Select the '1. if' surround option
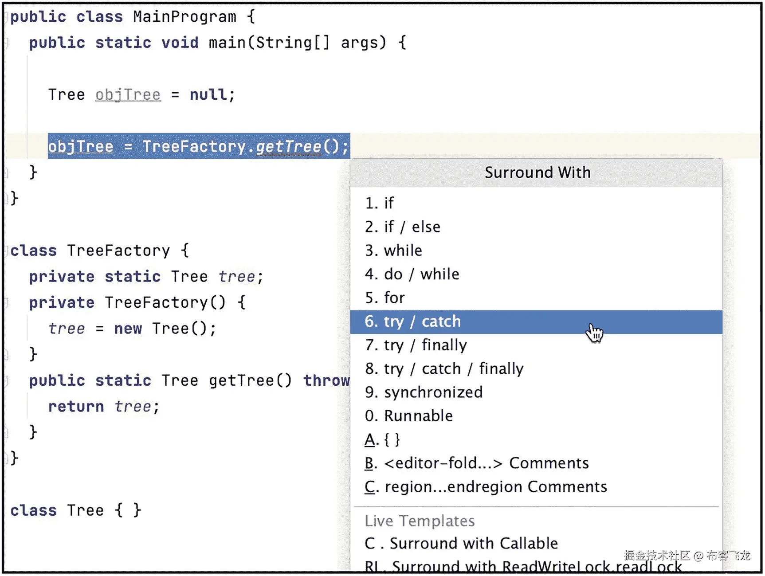This screenshot has height=576, width=765. coord(380,203)
